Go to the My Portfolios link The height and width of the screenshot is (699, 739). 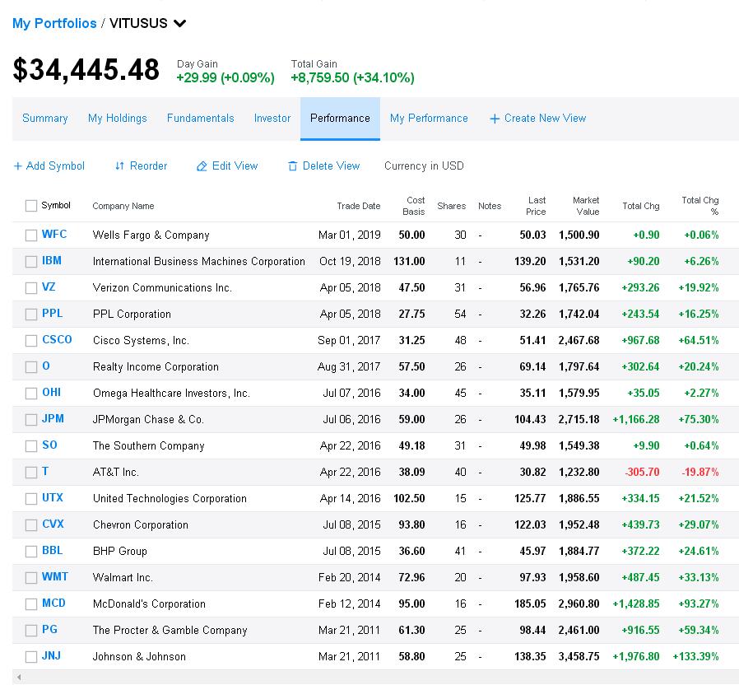54,23
